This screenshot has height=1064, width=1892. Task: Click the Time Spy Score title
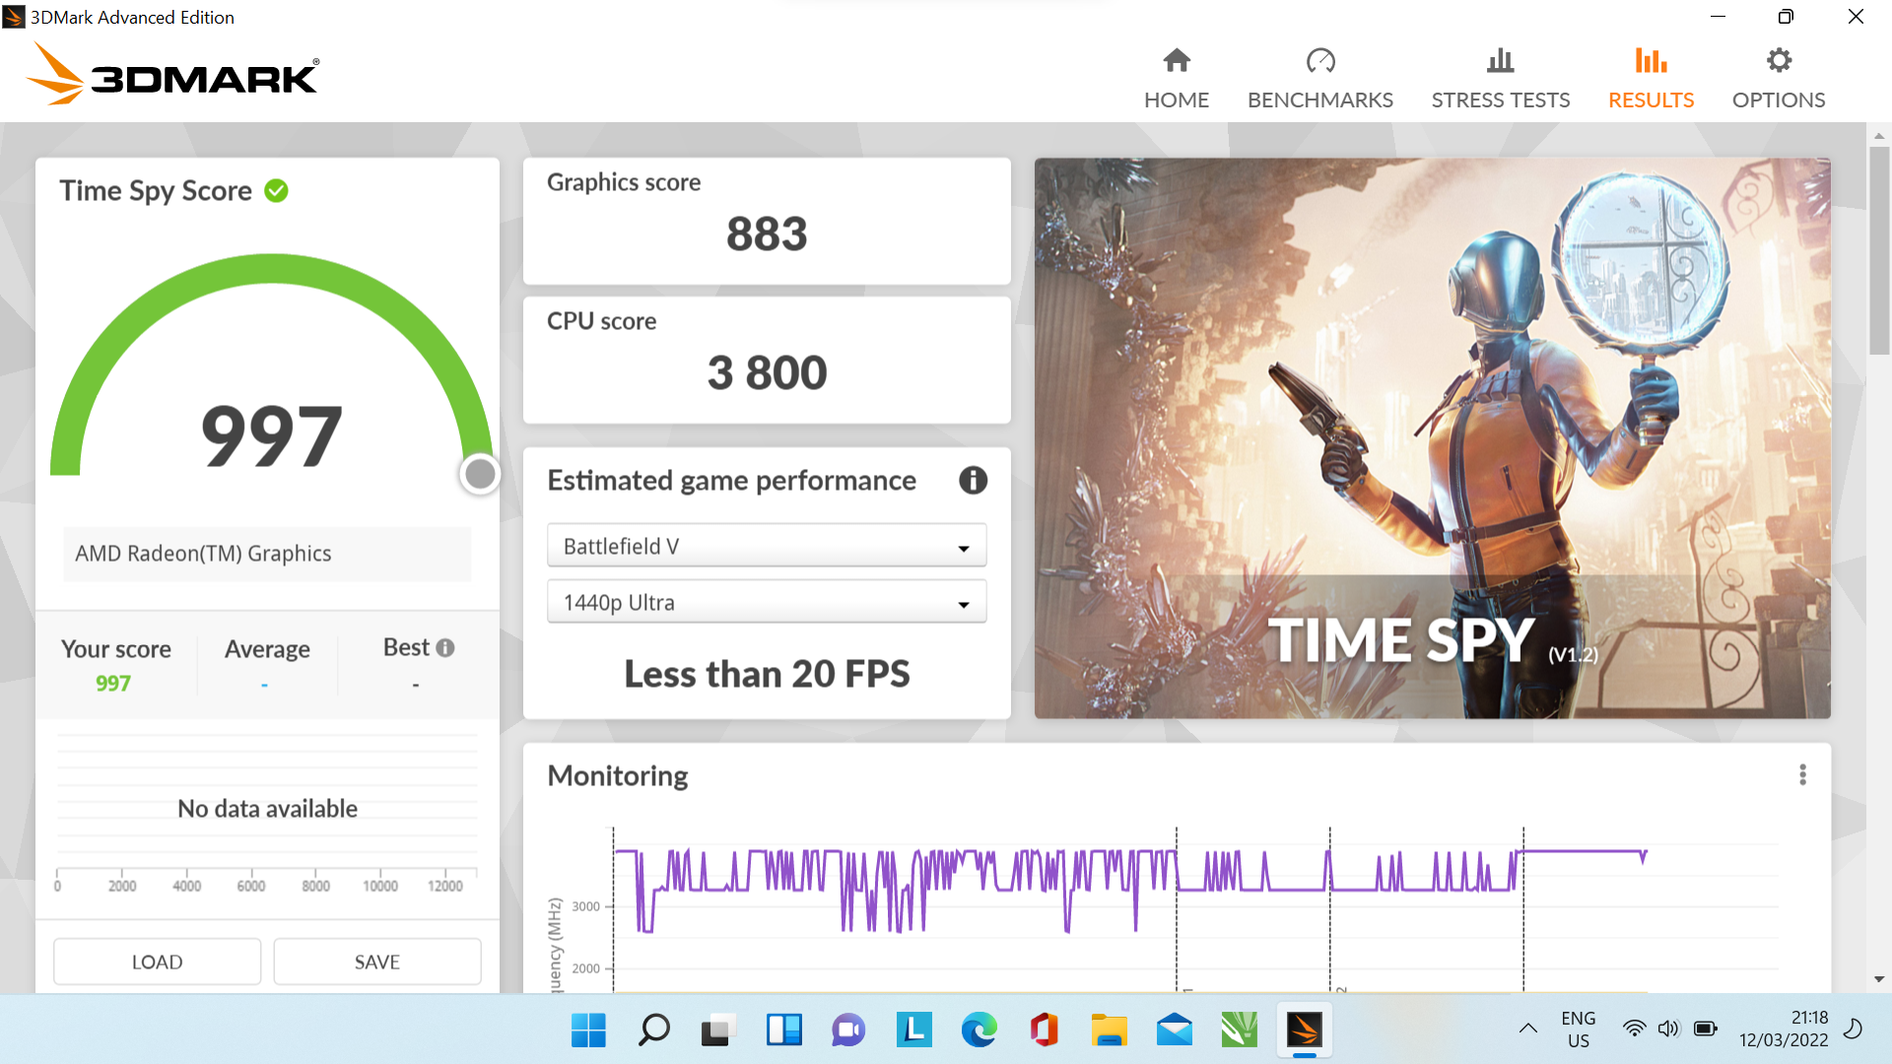point(156,190)
